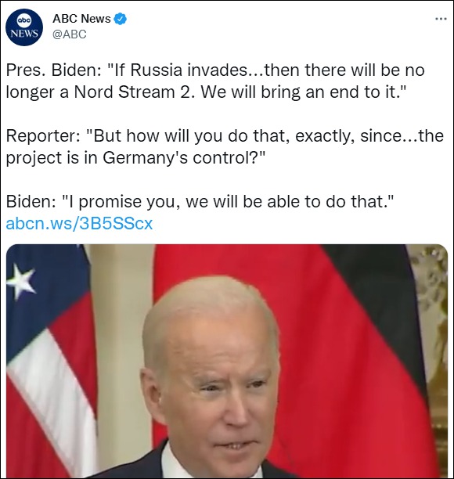Screen dimensions: 454x479
Task: Open the ABC News profile avatar
Action: coord(24,27)
